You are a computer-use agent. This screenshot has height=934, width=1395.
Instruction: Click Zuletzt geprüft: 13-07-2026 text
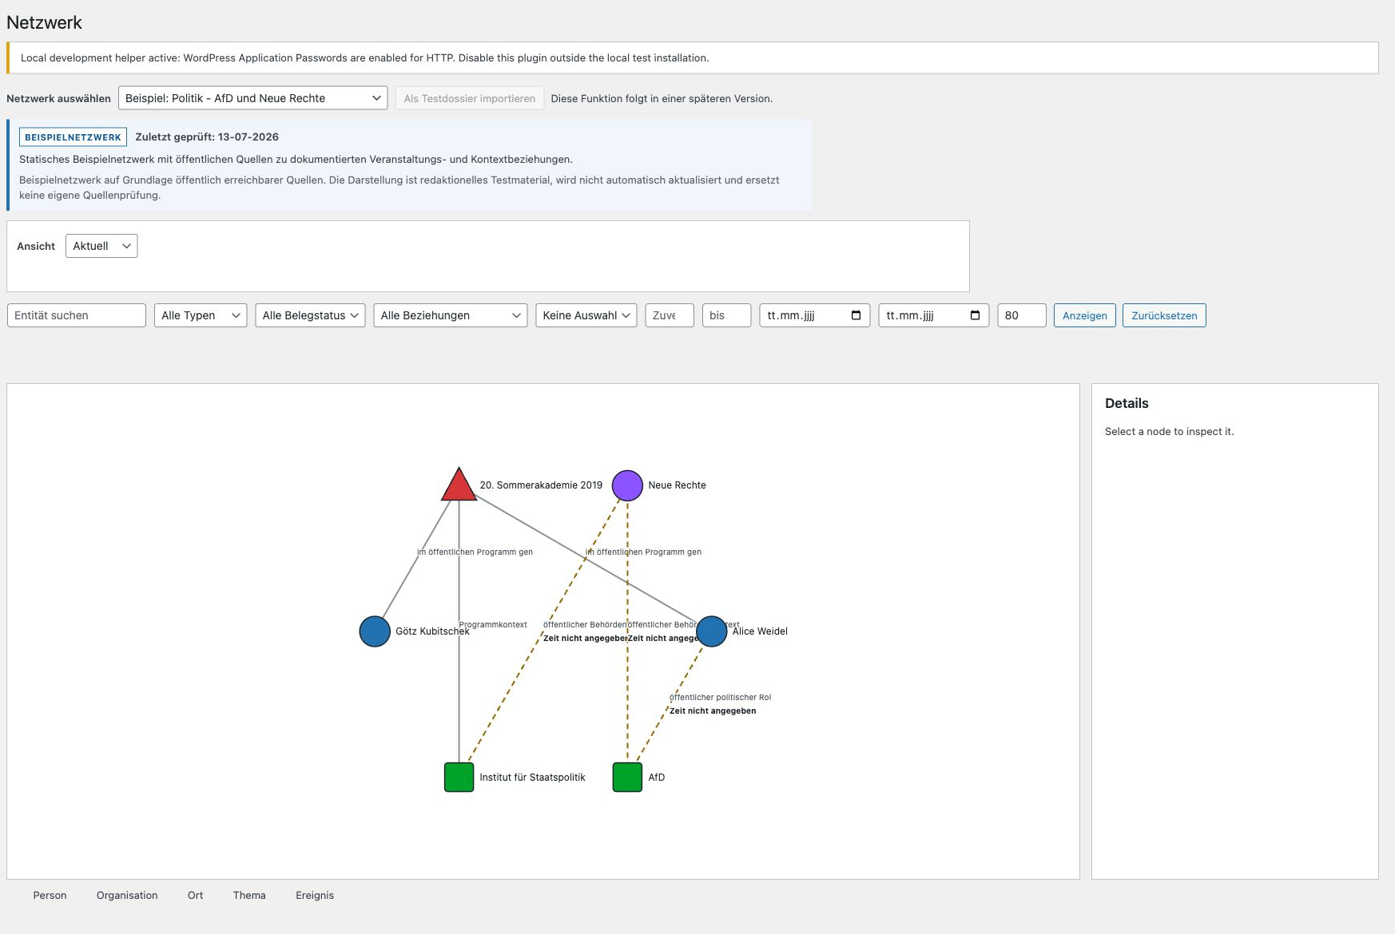(x=207, y=137)
